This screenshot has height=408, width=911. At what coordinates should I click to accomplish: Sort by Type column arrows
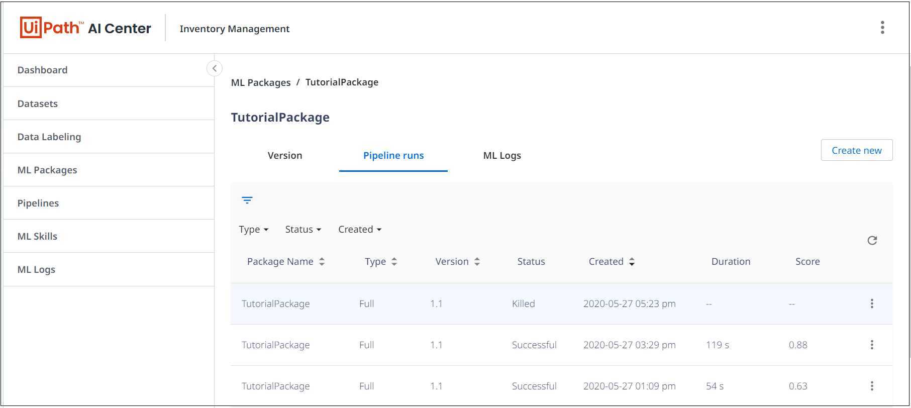coord(394,261)
